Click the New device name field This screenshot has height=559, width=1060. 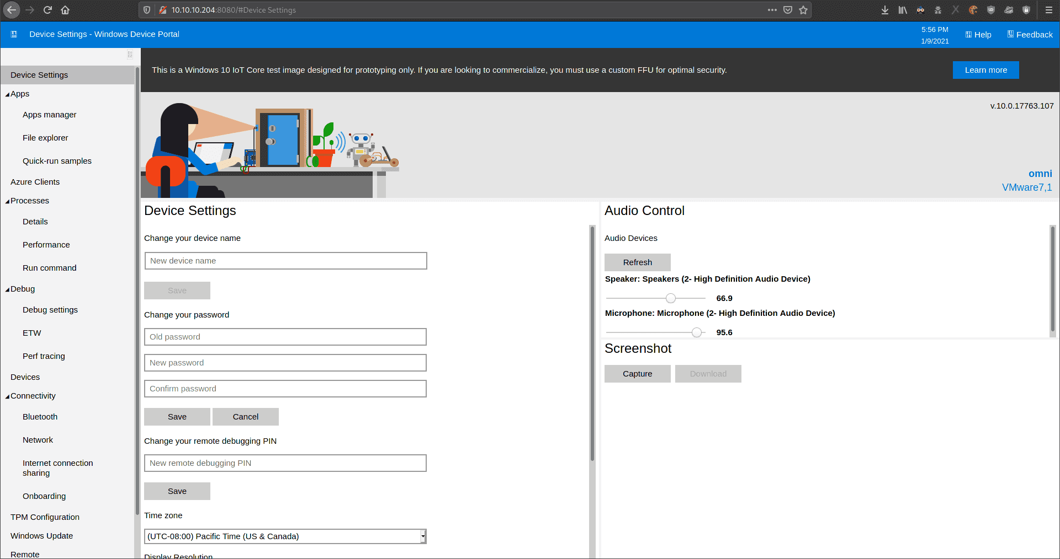click(x=285, y=261)
